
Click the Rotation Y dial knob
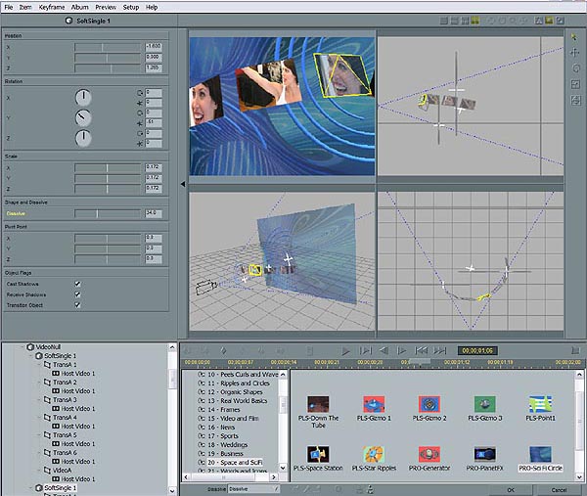click(83, 117)
